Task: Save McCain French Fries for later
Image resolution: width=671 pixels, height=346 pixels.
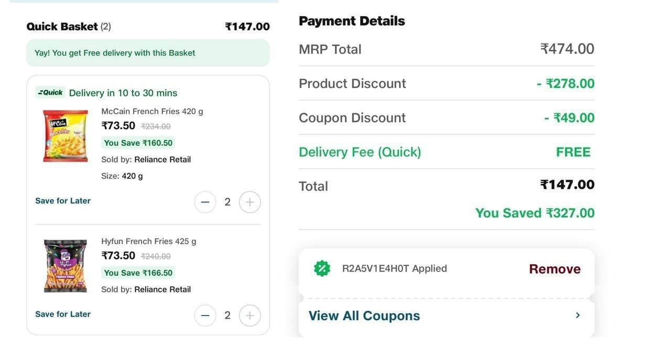Action: [x=63, y=201]
